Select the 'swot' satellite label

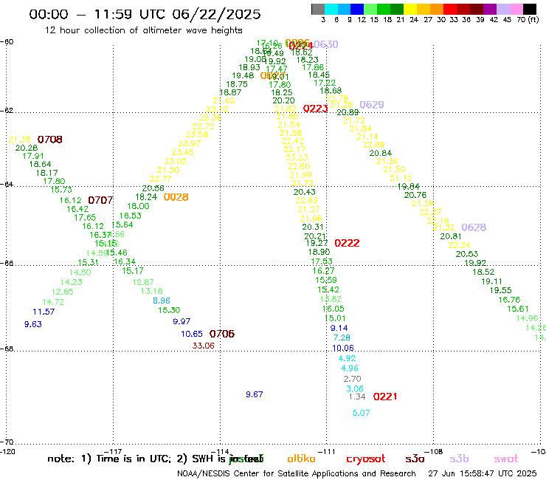505,459
